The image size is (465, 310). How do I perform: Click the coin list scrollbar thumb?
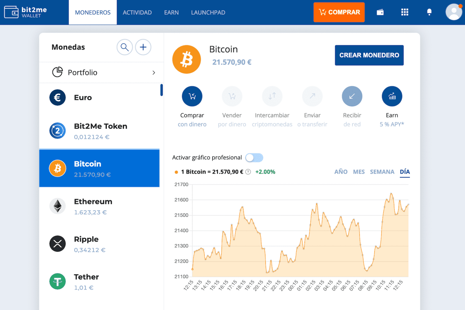pyautogui.click(x=161, y=90)
